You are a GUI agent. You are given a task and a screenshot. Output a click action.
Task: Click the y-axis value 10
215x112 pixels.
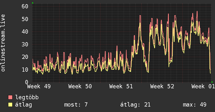[x=25, y=70]
